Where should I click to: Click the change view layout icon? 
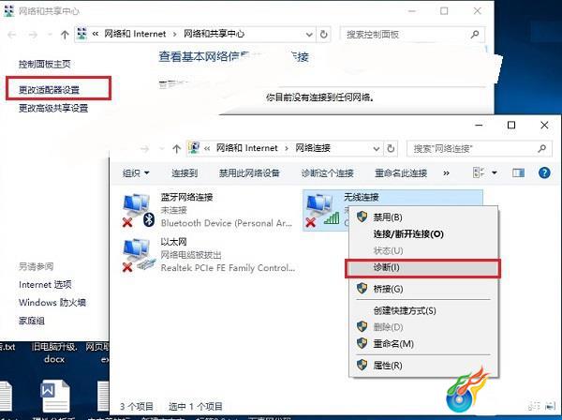(x=479, y=172)
